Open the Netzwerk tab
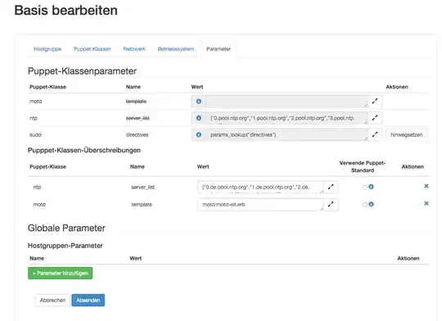442x321 pixels. [134, 49]
